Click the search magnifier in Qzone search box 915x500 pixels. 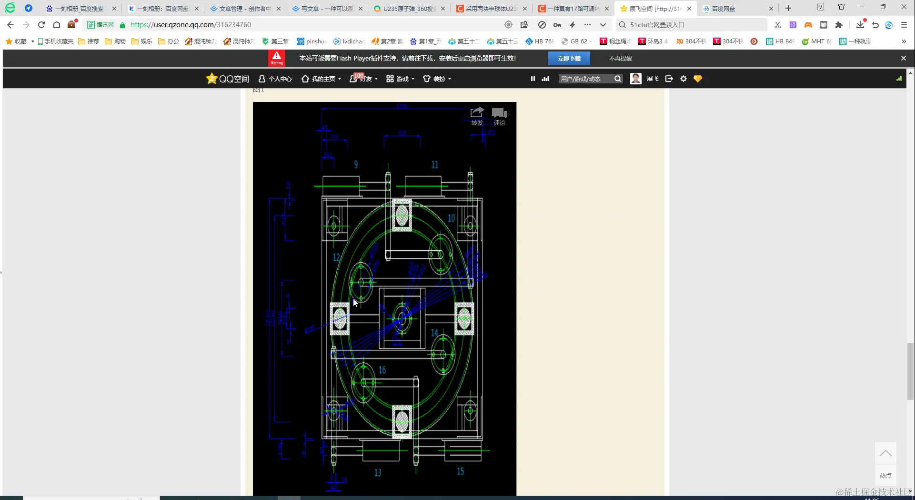click(x=618, y=79)
